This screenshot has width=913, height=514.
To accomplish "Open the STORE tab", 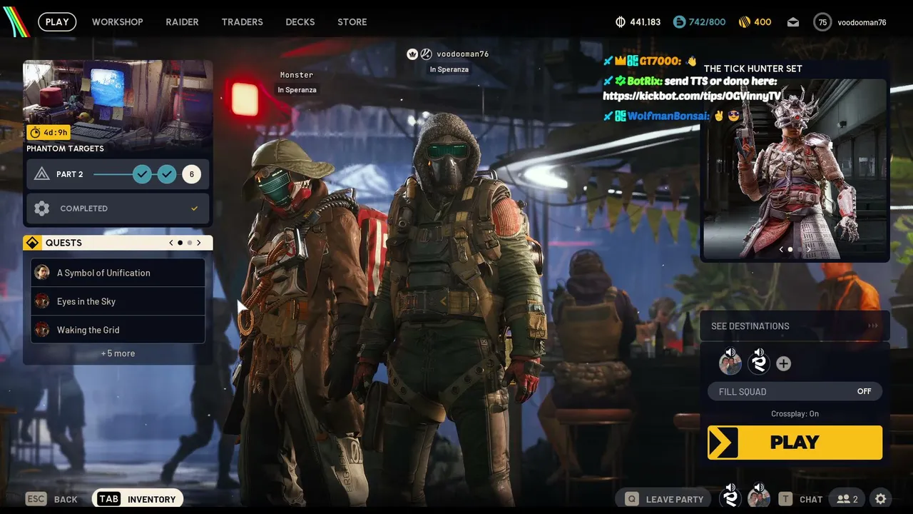I will tap(352, 22).
